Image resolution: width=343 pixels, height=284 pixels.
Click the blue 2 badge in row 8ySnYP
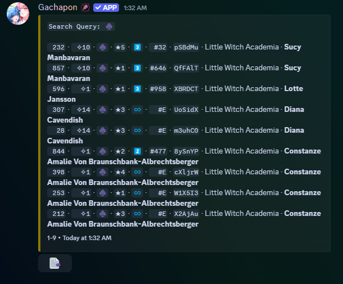[x=138, y=151]
